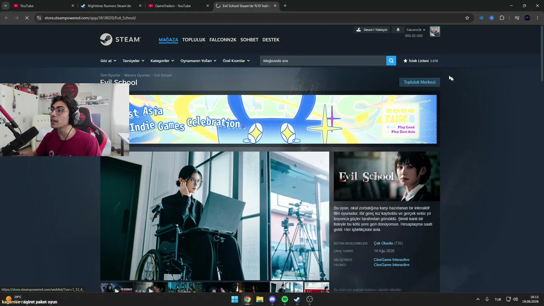Go to SOHBET in Steam header

point(249,40)
